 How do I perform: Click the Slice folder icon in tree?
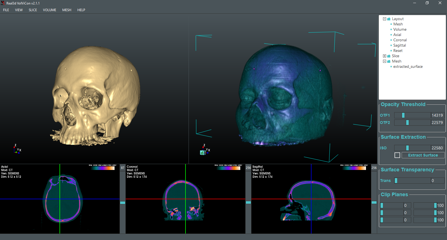pyautogui.click(x=389, y=56)
